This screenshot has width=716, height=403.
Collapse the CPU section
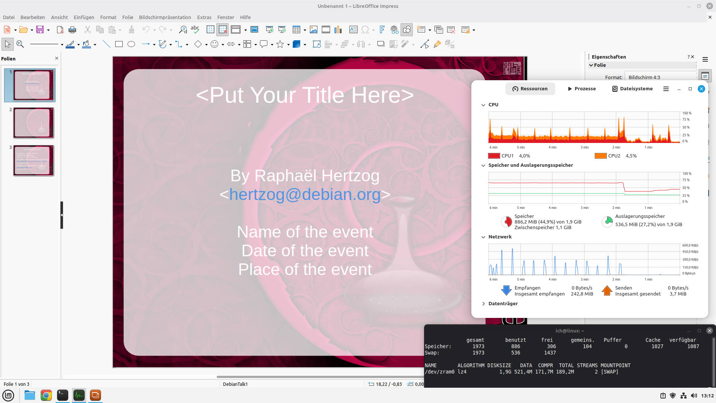[x=483, y=105]
